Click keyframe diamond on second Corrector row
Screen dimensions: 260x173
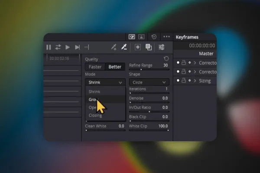[x=190, y=71]
